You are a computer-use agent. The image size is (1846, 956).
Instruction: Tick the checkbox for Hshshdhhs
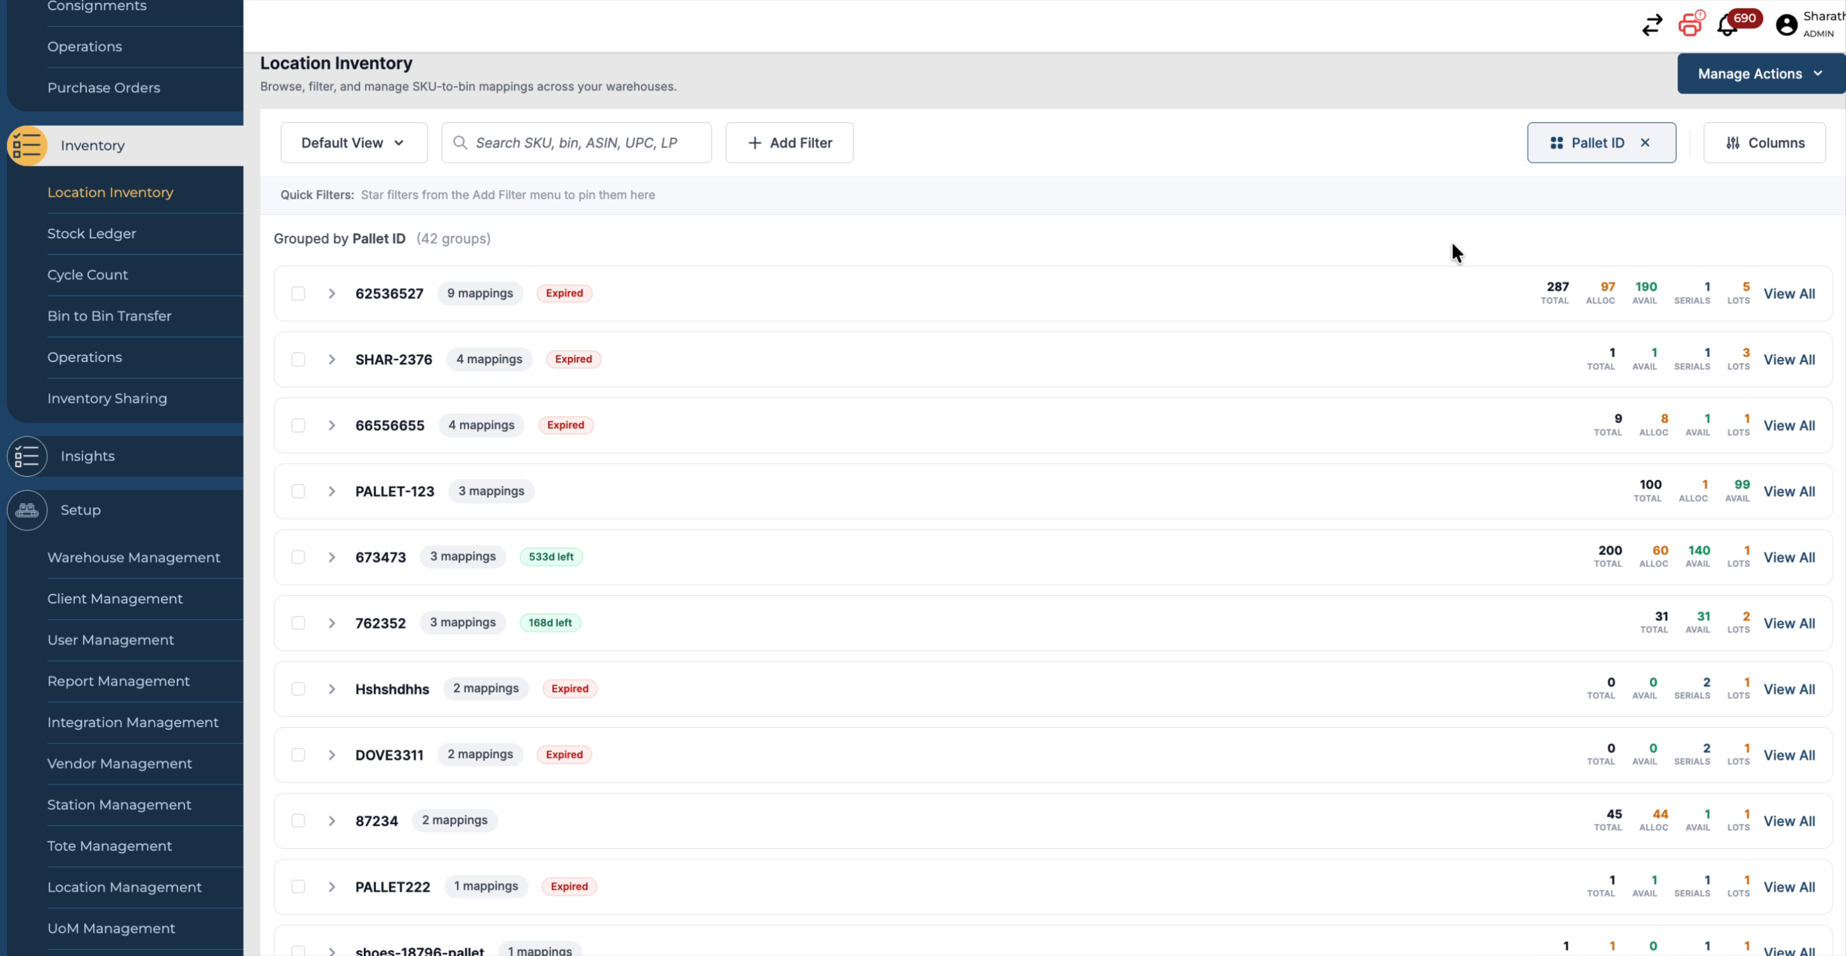[x=298, y=689]
